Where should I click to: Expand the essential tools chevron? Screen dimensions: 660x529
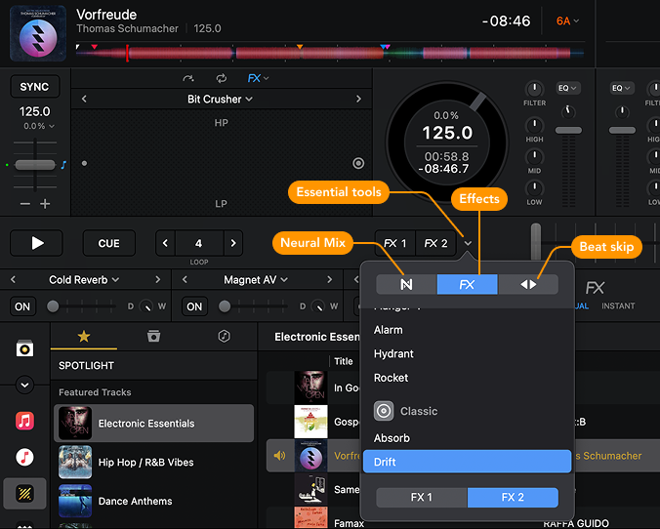point(468,243)
